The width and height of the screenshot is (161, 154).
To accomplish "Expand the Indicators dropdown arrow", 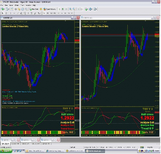I will [88, 9].
